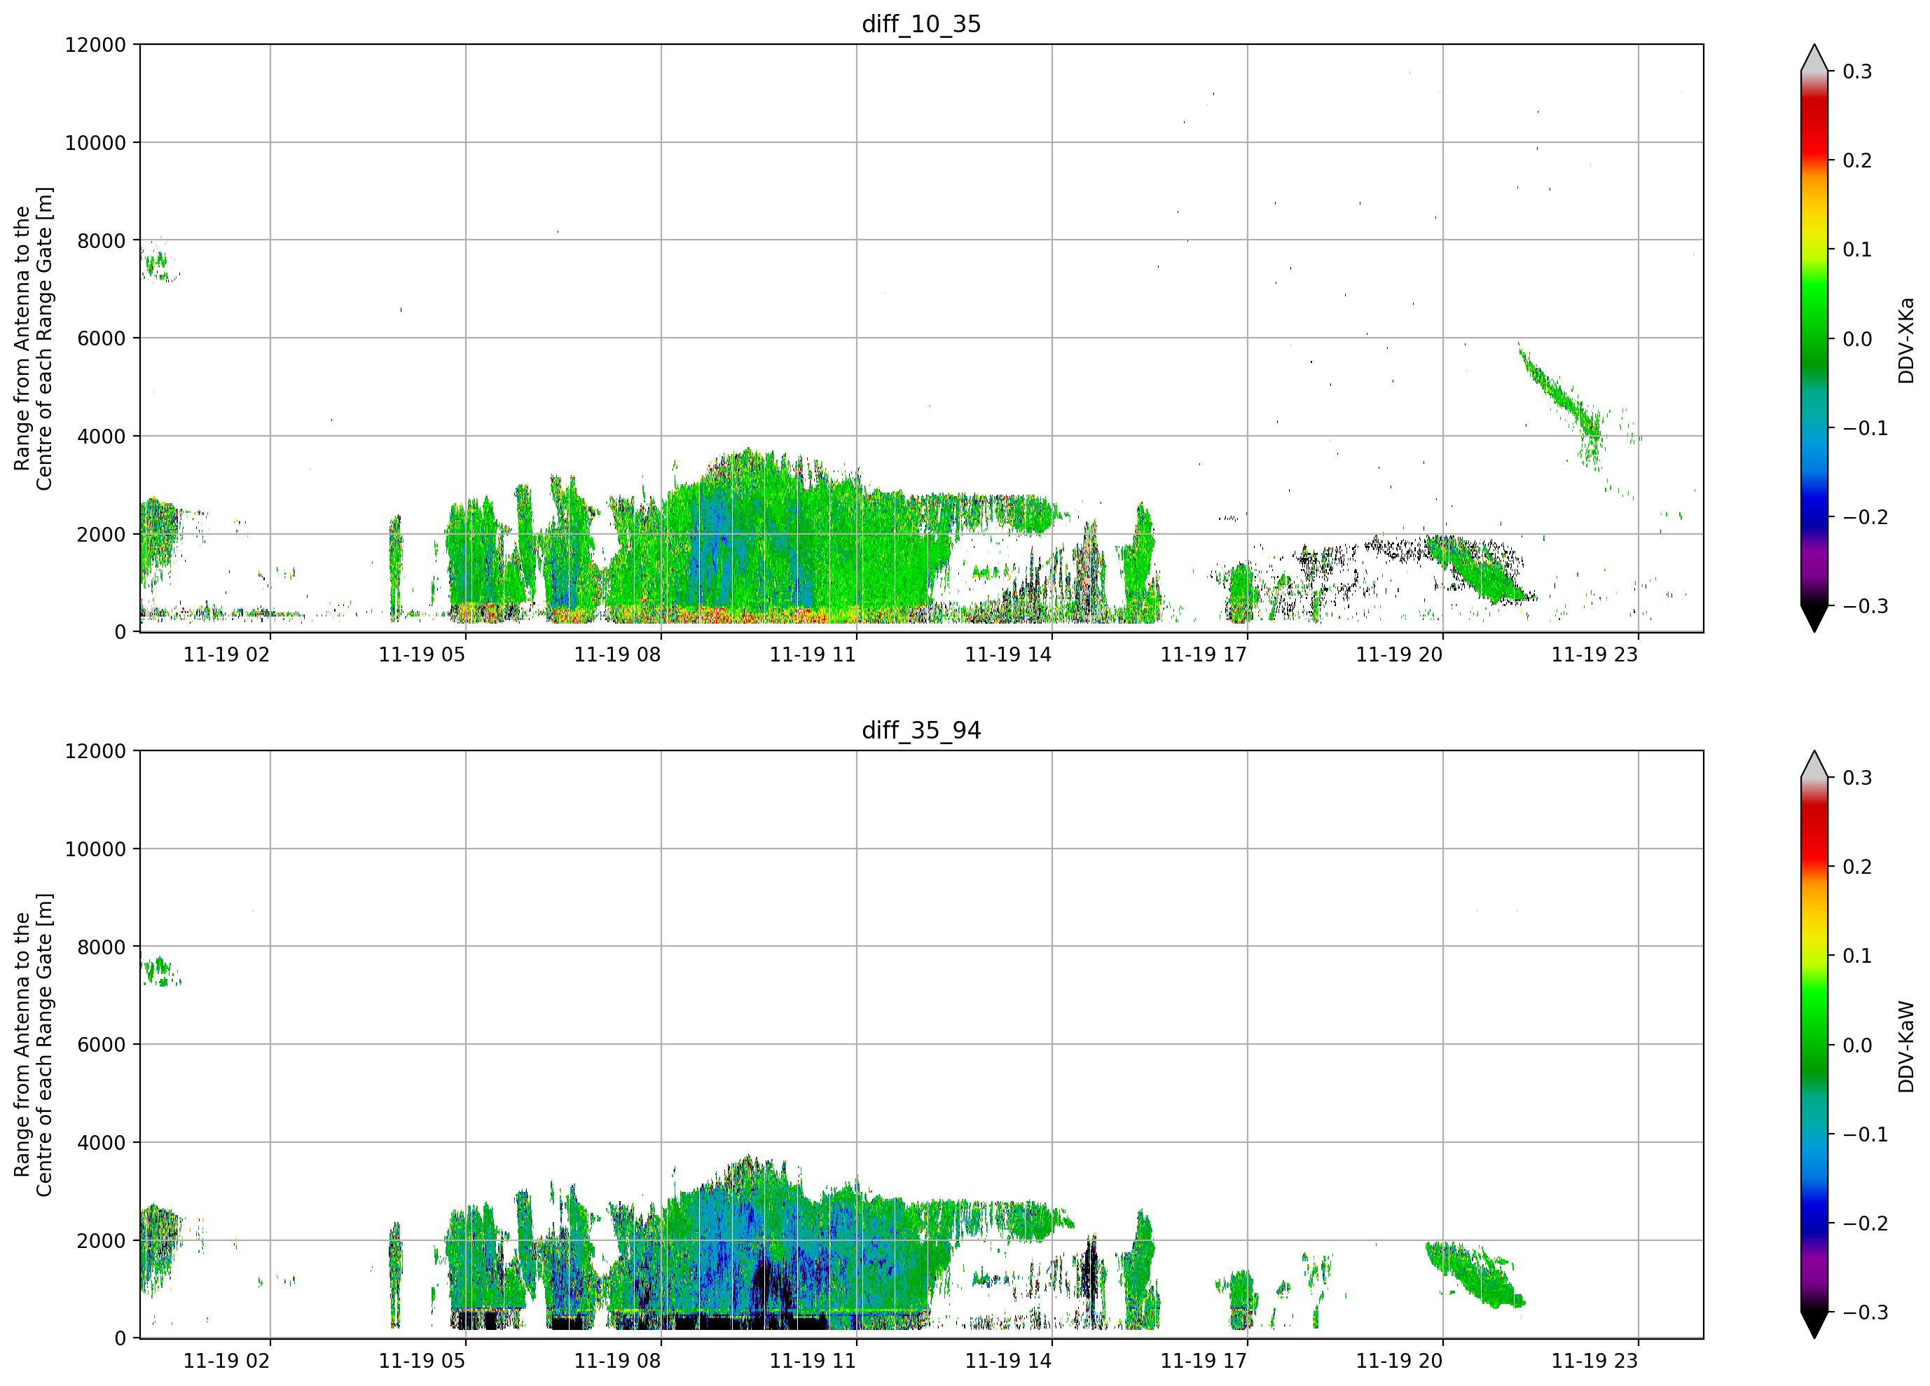Click '11-19 08' x-tick under diff_10_35 plot

tap(618, 654)
